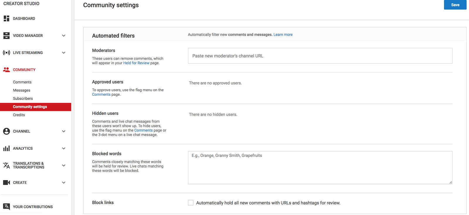Click the Live Streaming broadcast icon
This screenshot has width=469, height=215.
click(x=6, y=53)
